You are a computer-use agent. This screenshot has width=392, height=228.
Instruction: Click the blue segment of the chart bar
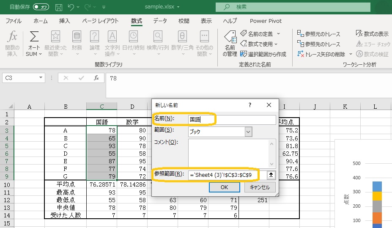[x=377, y=186]
